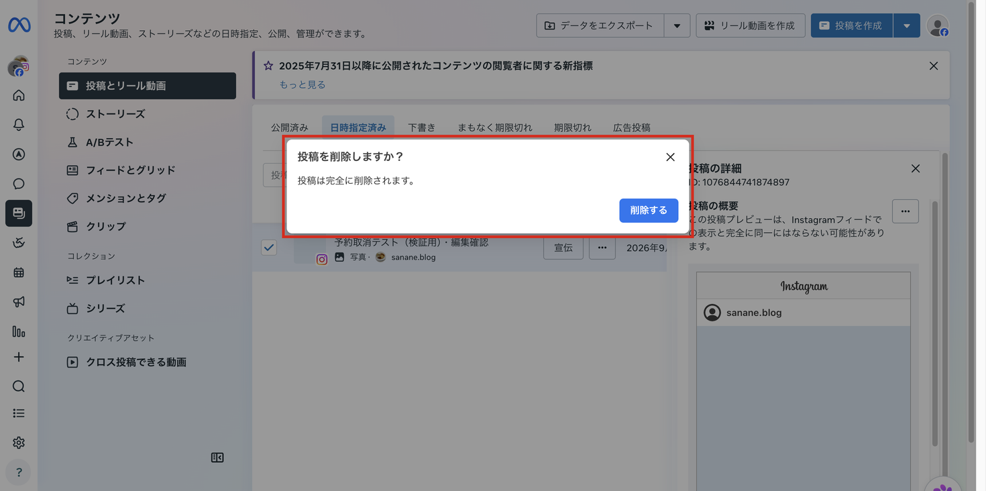Expand the 投稿を作成 dropdown arrow
This screenshot has width=986, height=491.
point(907,25)
